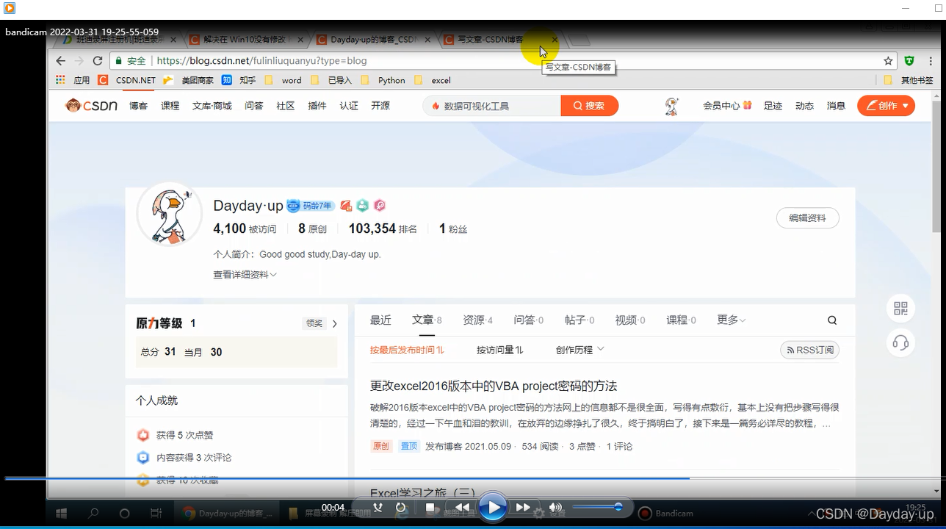Toggle shuffle mode in the media player
Screen dimensions: 946x529
pos(378,508)
